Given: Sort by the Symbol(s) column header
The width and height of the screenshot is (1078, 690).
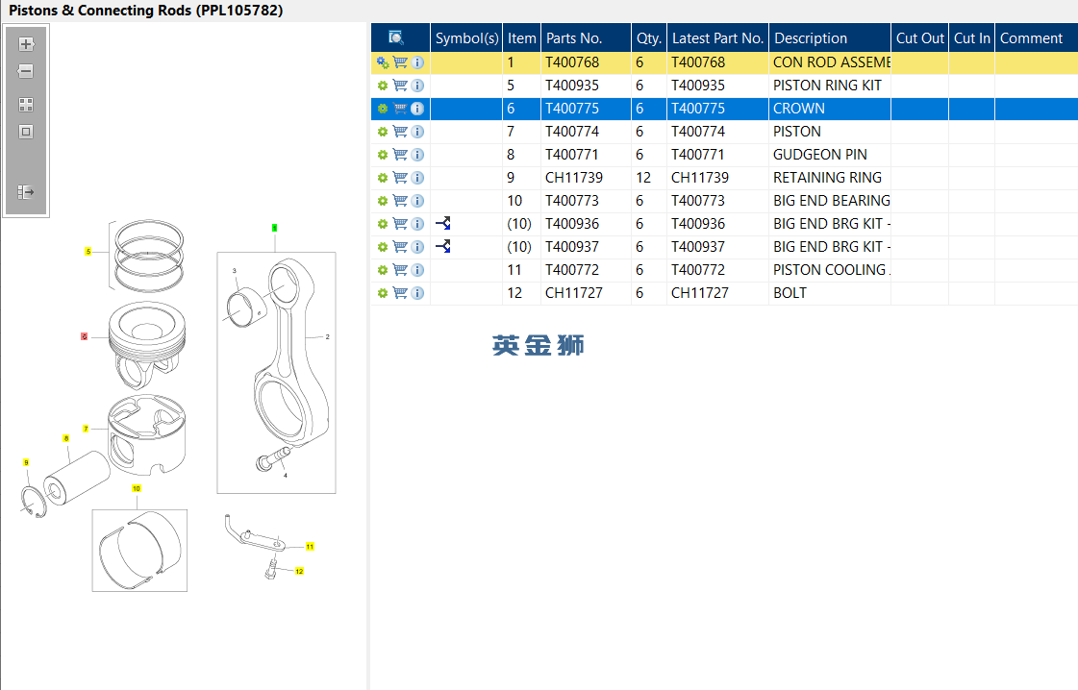Looking at the screenshot, I should tap(466, 37).
